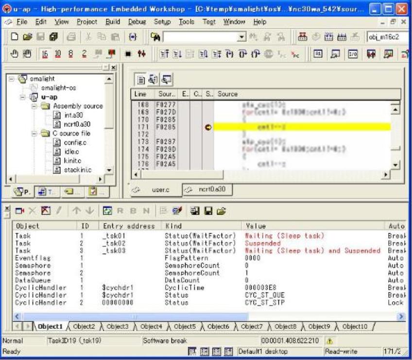Viewport: 412px width, 360px height.
Task: Select config.c in project tree
Action: pyautogui.click(x=71, y=142)
